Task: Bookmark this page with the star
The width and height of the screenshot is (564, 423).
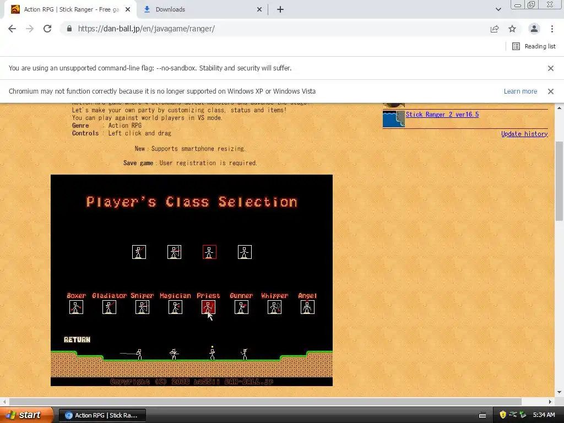Action: (x=512, y=29)
